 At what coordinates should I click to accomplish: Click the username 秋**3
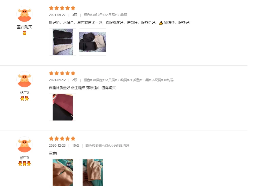pyautogui.click(x=25, y=92)
